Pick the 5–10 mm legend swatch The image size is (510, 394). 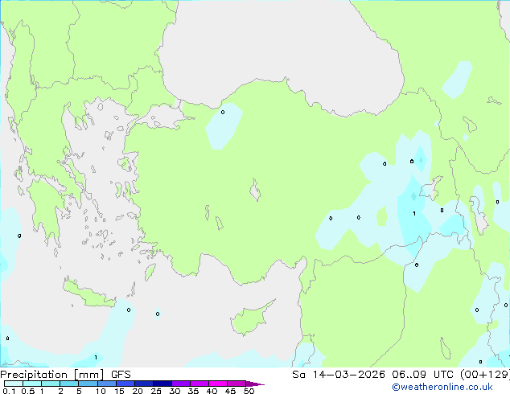click(x=88, y=384)
